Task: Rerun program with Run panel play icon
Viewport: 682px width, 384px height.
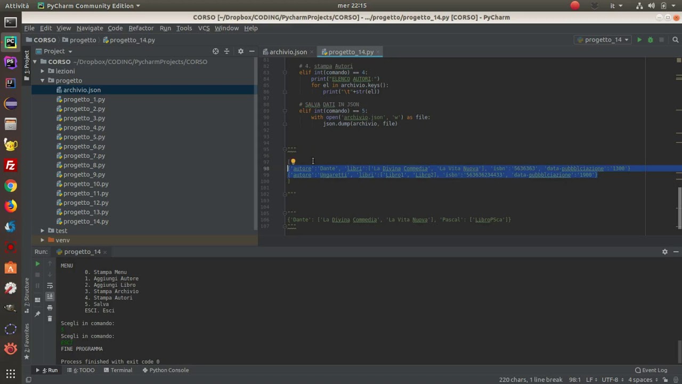Action: [x=37, y=263]
